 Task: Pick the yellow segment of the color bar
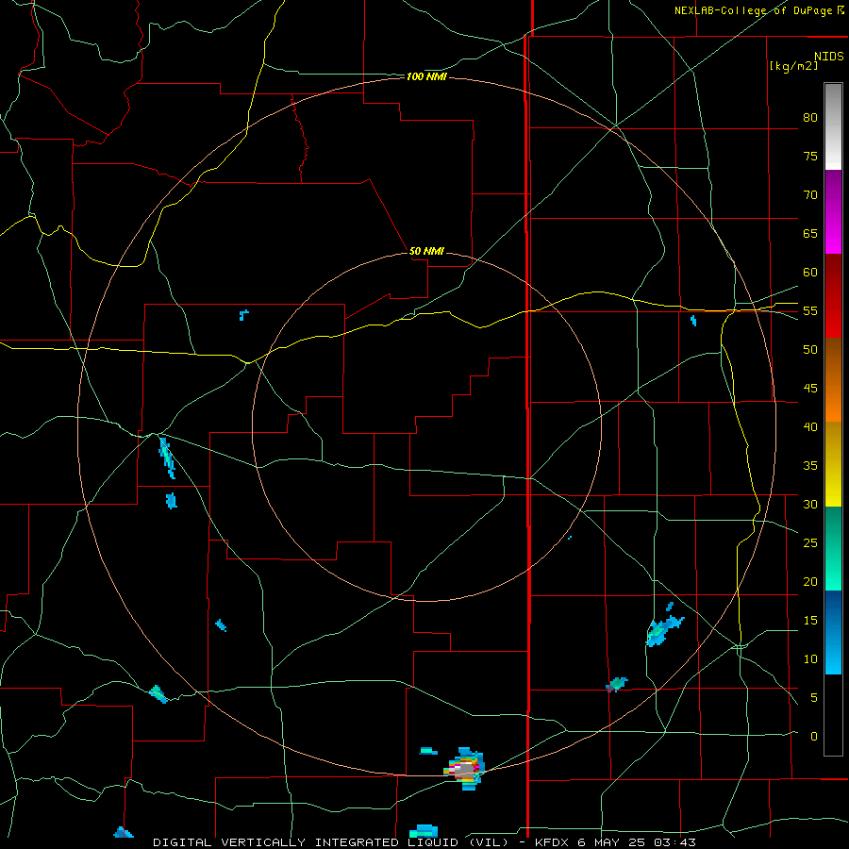833,464
